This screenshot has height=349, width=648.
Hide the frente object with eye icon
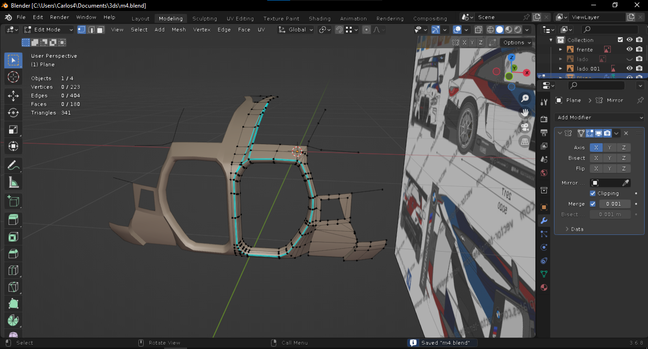tap(629, 49)
